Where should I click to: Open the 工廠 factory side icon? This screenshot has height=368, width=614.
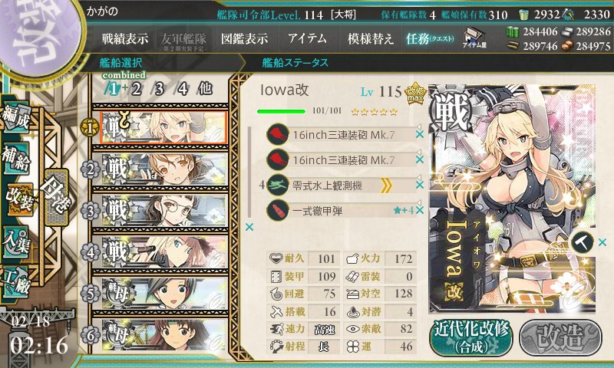tap(15, 282)
